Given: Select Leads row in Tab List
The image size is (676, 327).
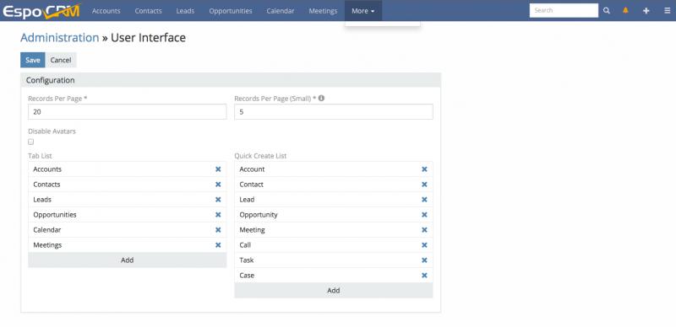Looking at the screenshot, I should (128, 199).
